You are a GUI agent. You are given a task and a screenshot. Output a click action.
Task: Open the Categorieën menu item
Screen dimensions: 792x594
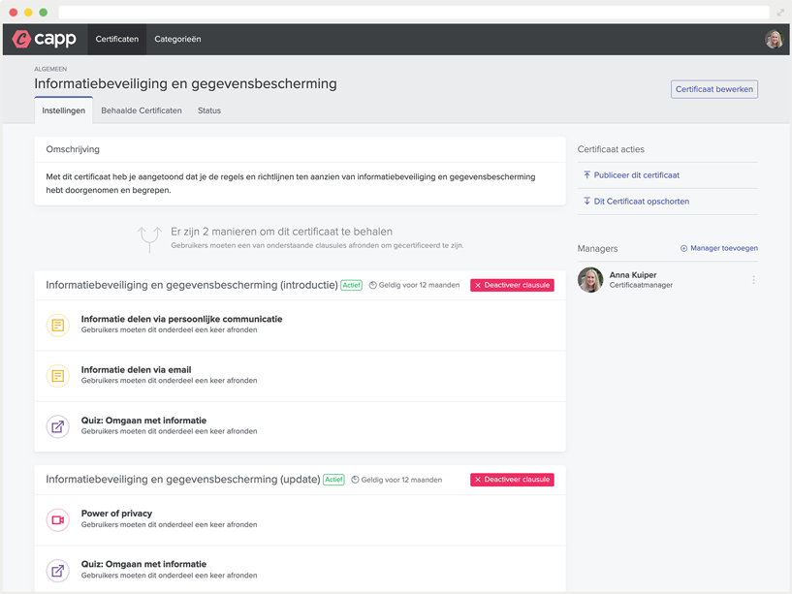pyautogui.click(x=177, y=40)
